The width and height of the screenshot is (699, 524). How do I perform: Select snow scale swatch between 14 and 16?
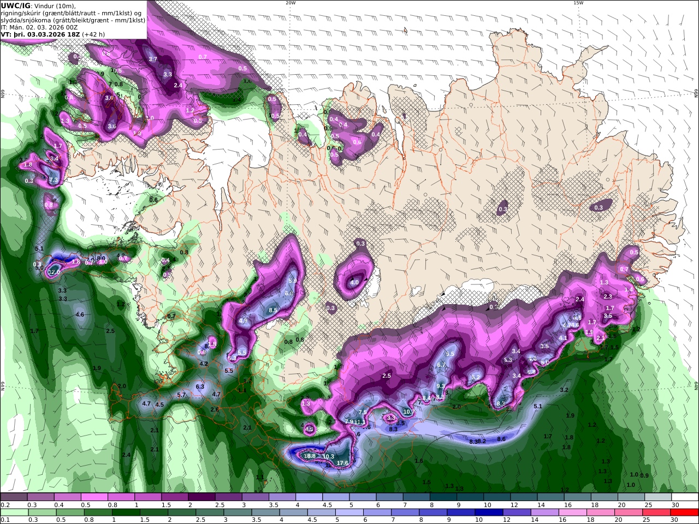click(x=552, y=497)
